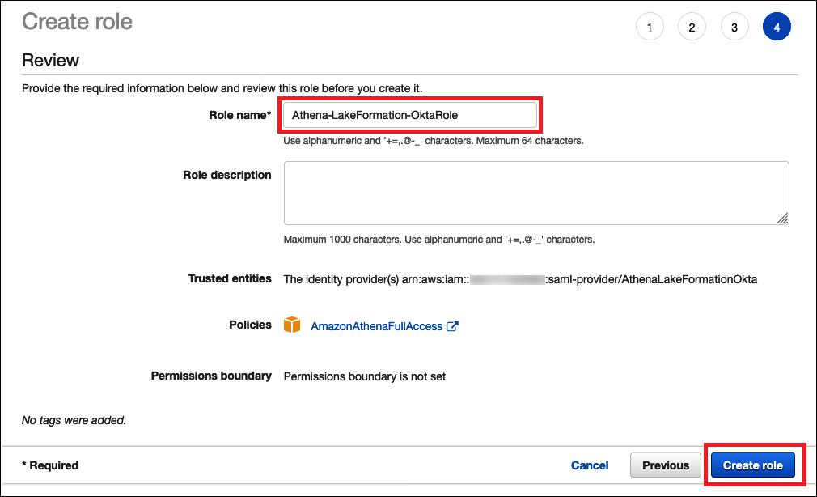Open the AmazonAthenaFullAccess policy link
817x497 pixels.
(x=377, y=326)
